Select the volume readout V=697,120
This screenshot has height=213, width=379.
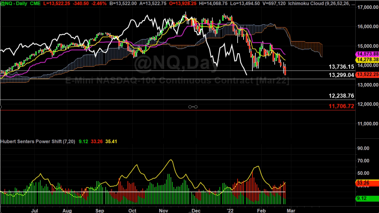[274, 4]
